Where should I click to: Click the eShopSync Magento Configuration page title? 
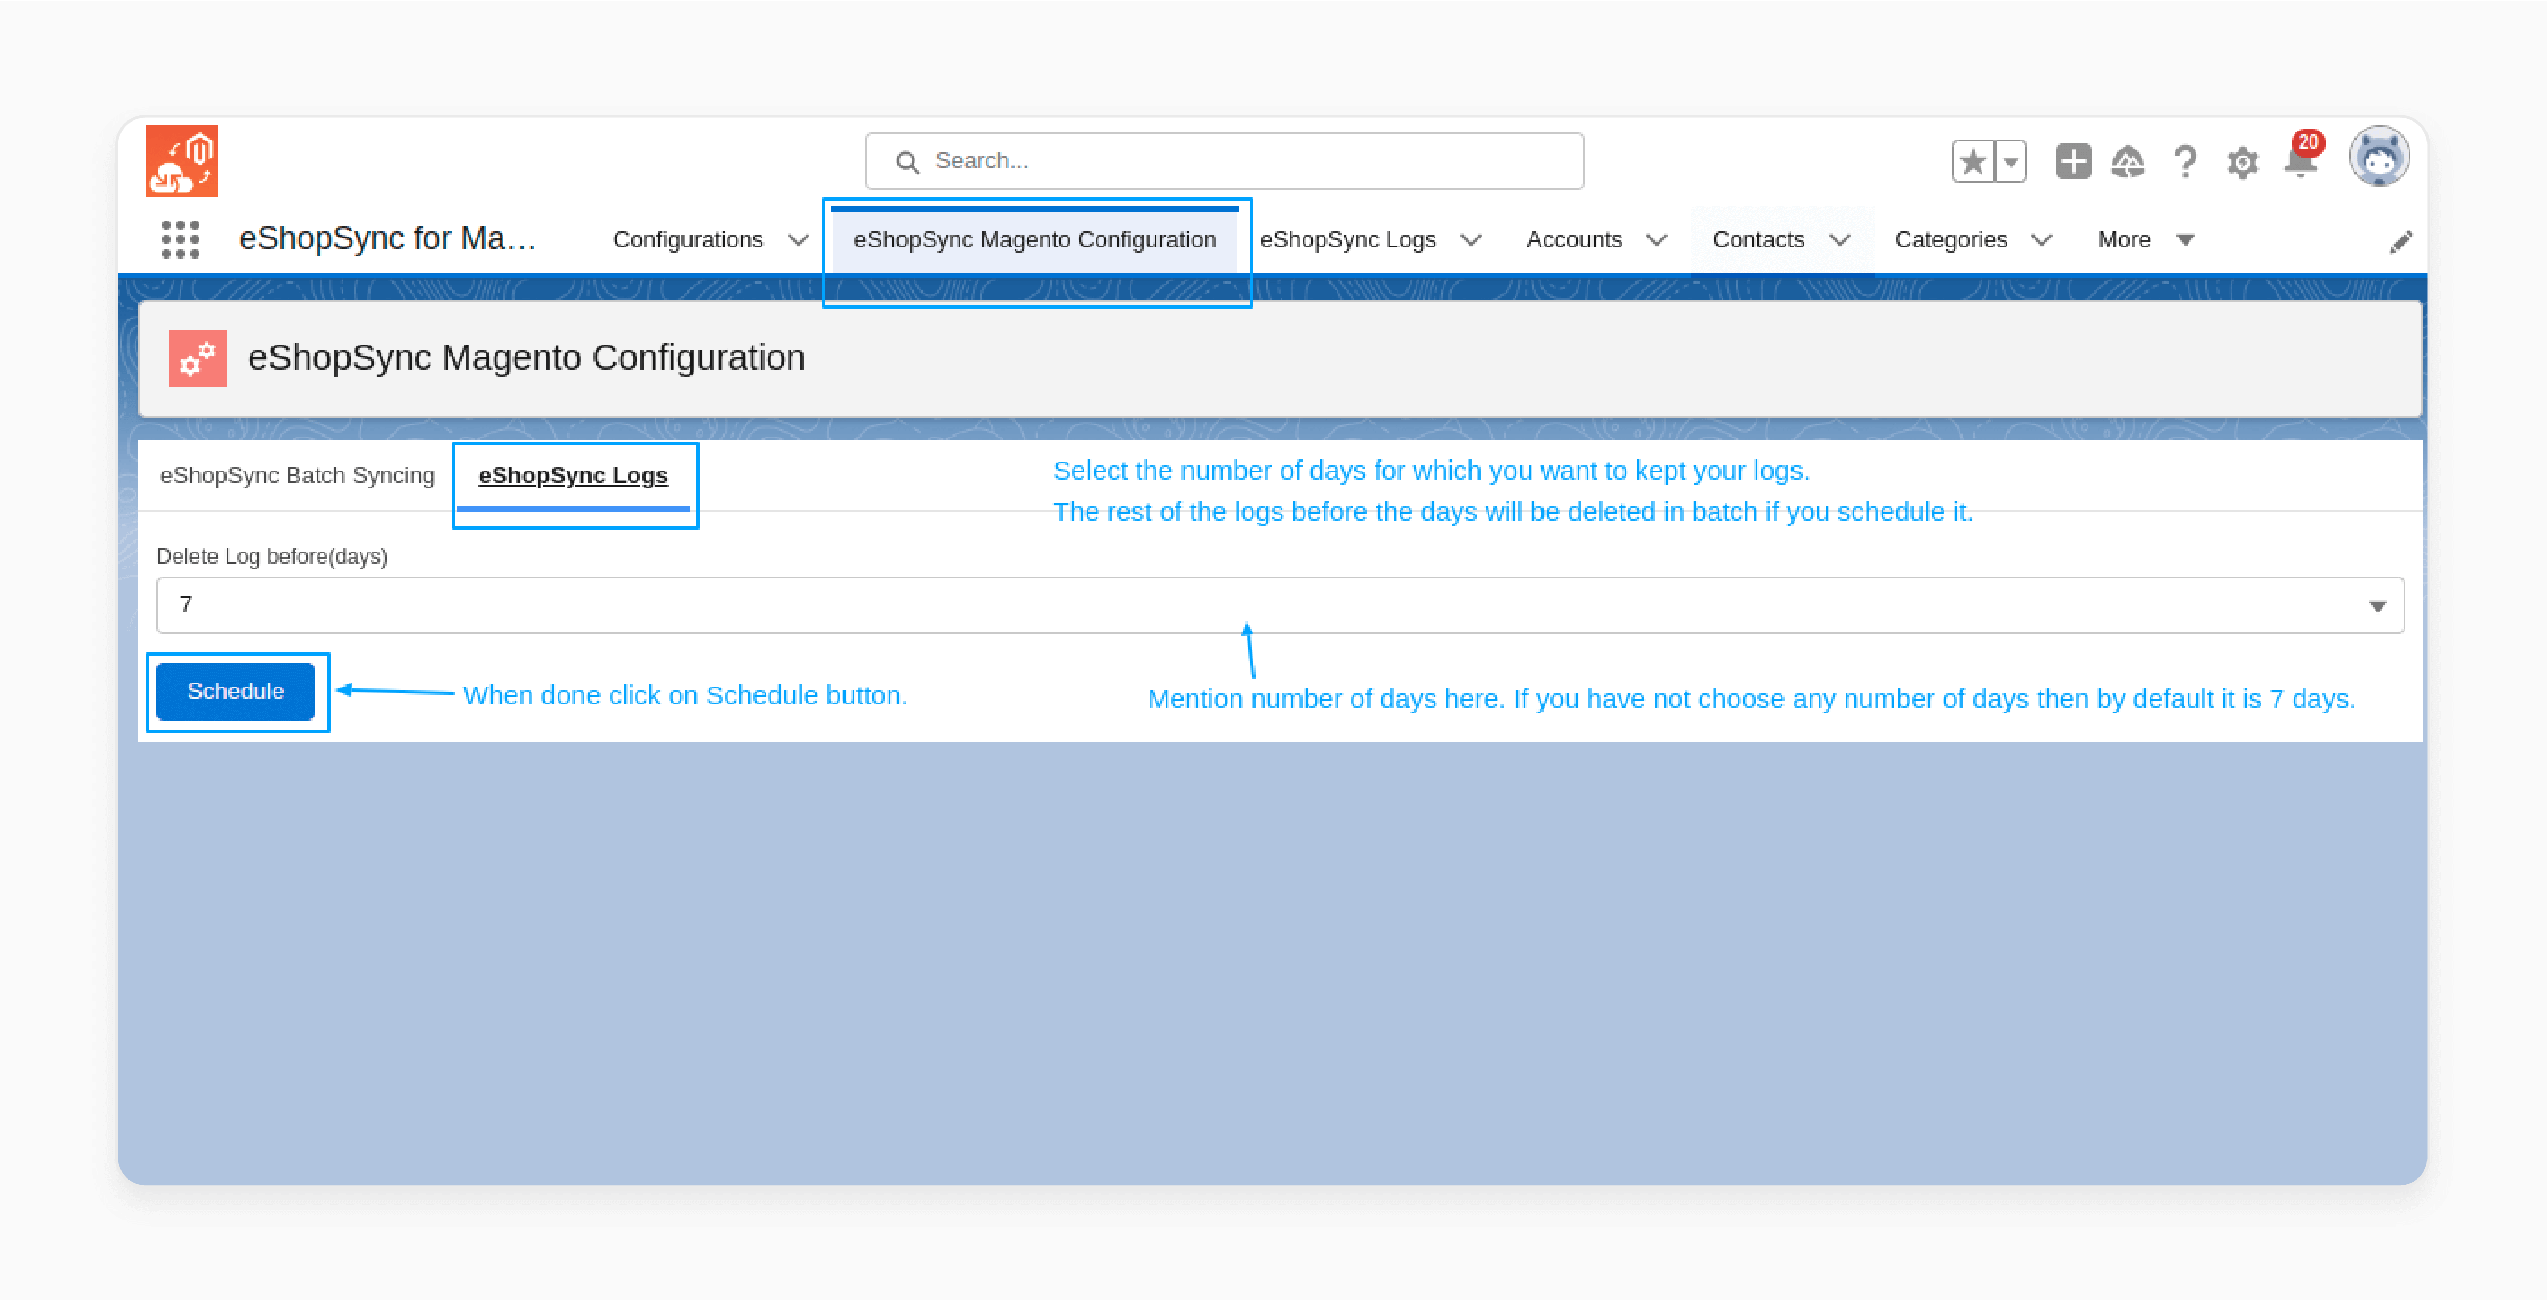click(x=526, y=357)
